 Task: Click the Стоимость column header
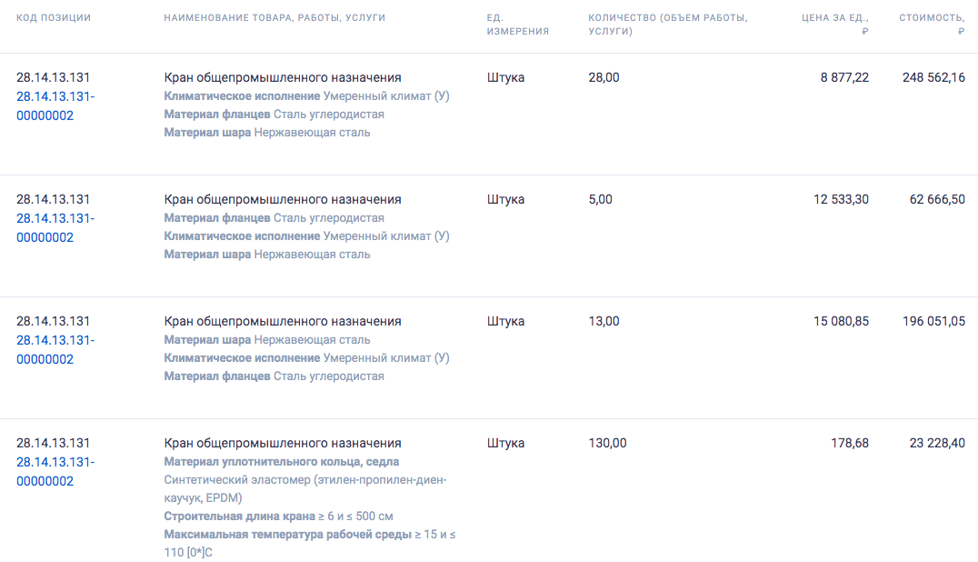(x=932, y=25)
